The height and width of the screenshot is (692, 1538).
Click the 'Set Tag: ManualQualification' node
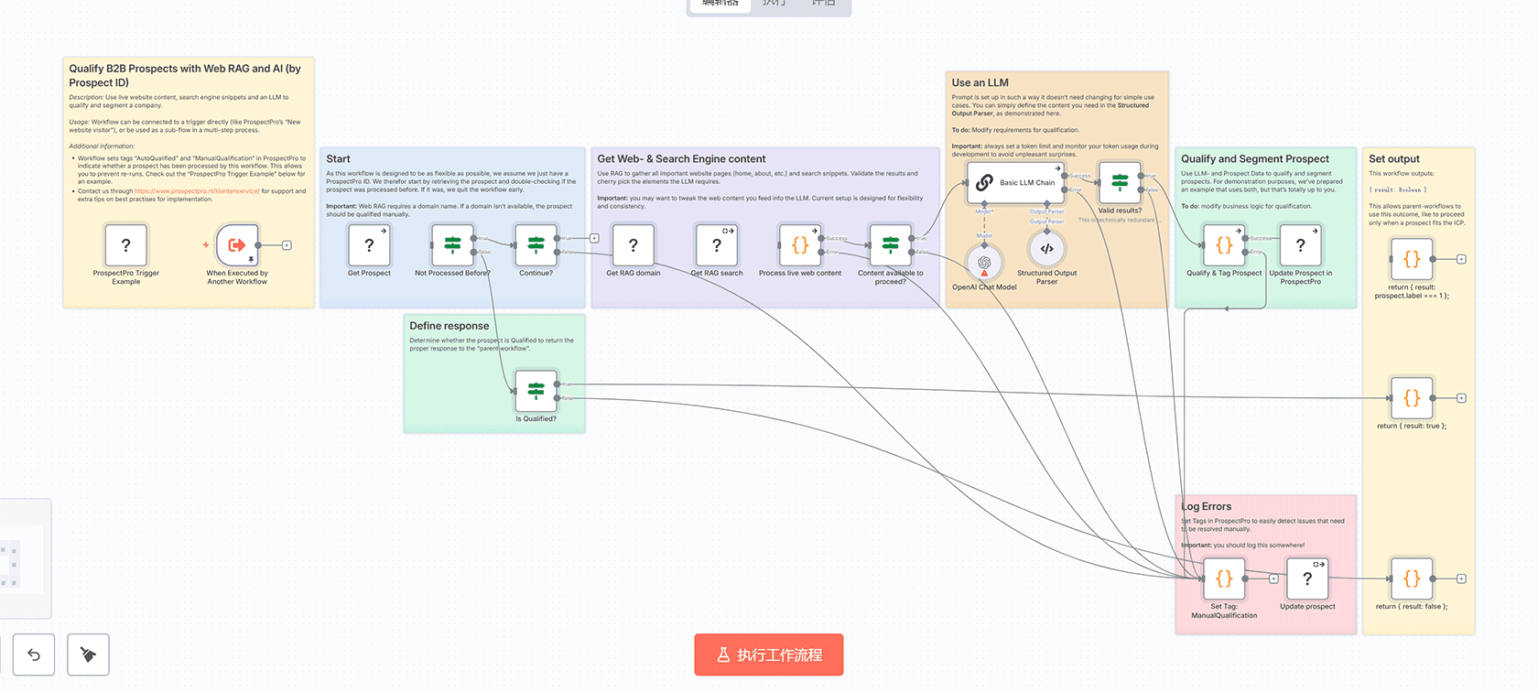click(x=1224, y=578)
